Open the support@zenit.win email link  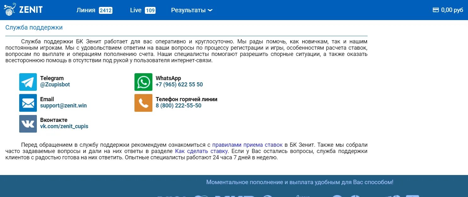pos(63,106)
